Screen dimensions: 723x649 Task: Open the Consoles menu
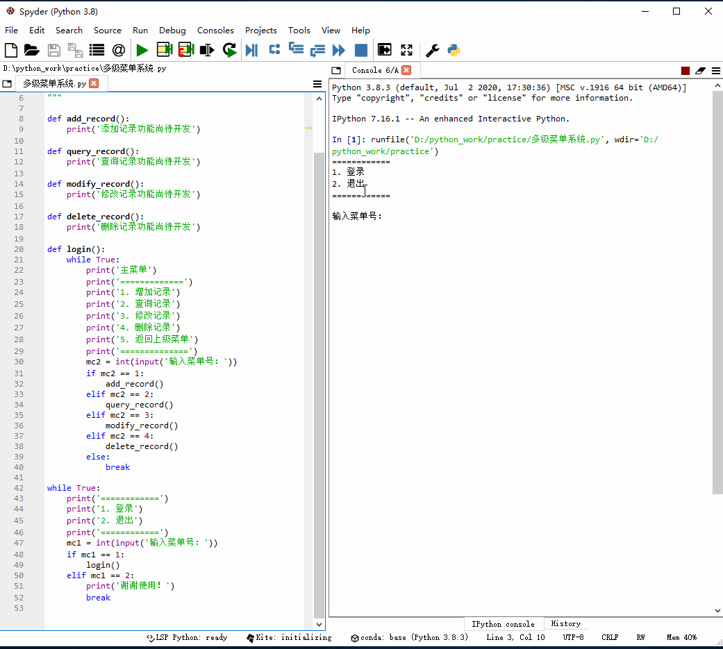[x=215, y=31]
